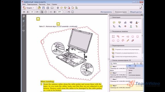
Task: Select the highlight text tool in Аннотации
Action: (120, 22)
